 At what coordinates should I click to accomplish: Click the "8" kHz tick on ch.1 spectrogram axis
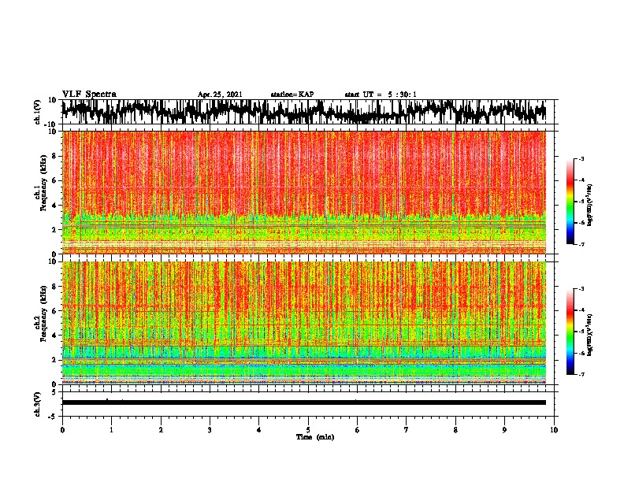54,156
